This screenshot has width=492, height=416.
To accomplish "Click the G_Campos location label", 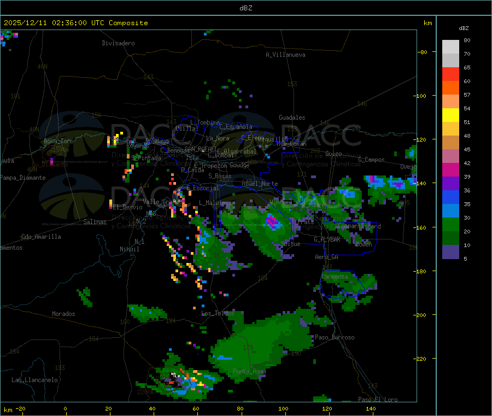I will (x=372, y=160).
